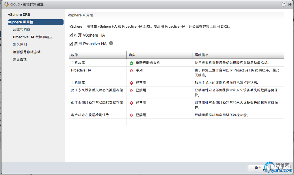The width and height of the screenshot is (294, 175).
Task: Click red warning icon in Proactive HA row
Action: pos(131,71)
